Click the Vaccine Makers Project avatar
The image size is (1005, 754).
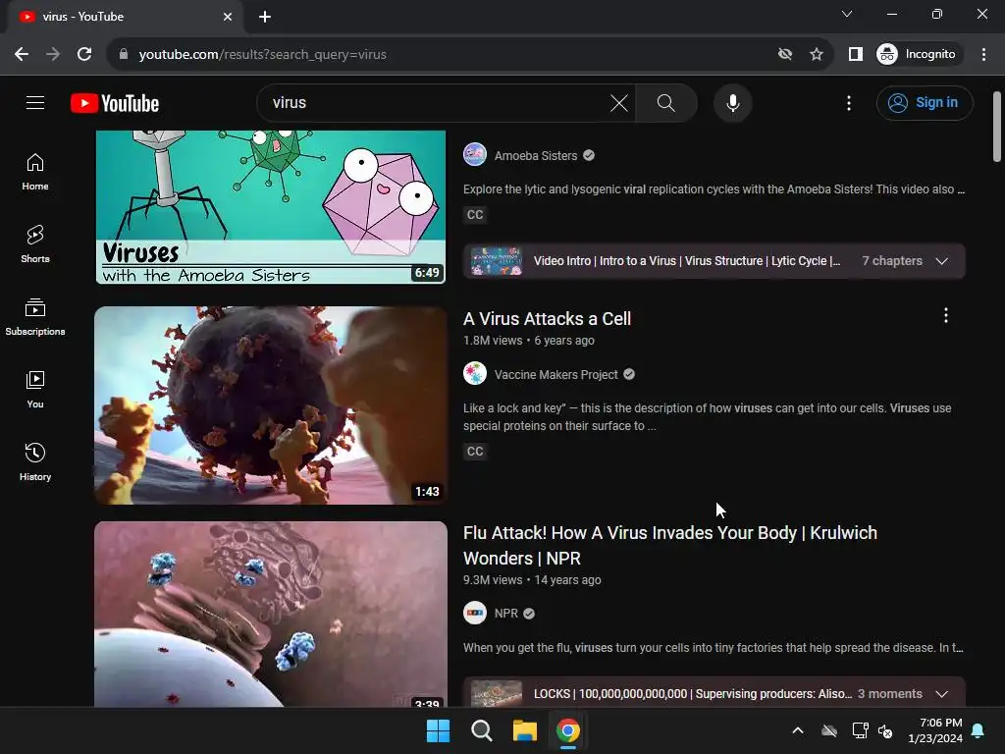click(x=475, y=374)
